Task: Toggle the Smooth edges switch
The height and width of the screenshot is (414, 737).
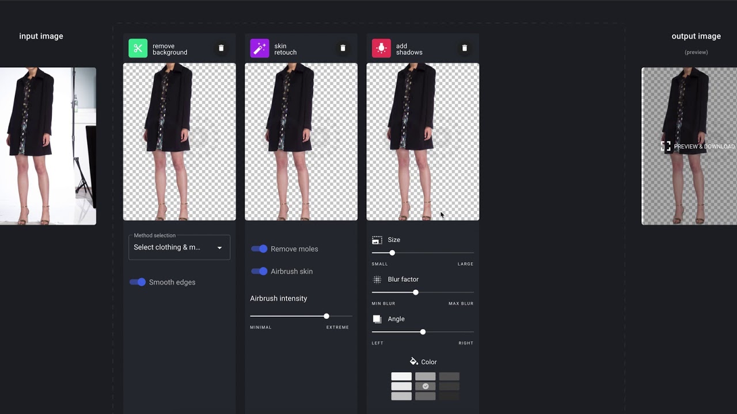Action: (x=138, y=282)
